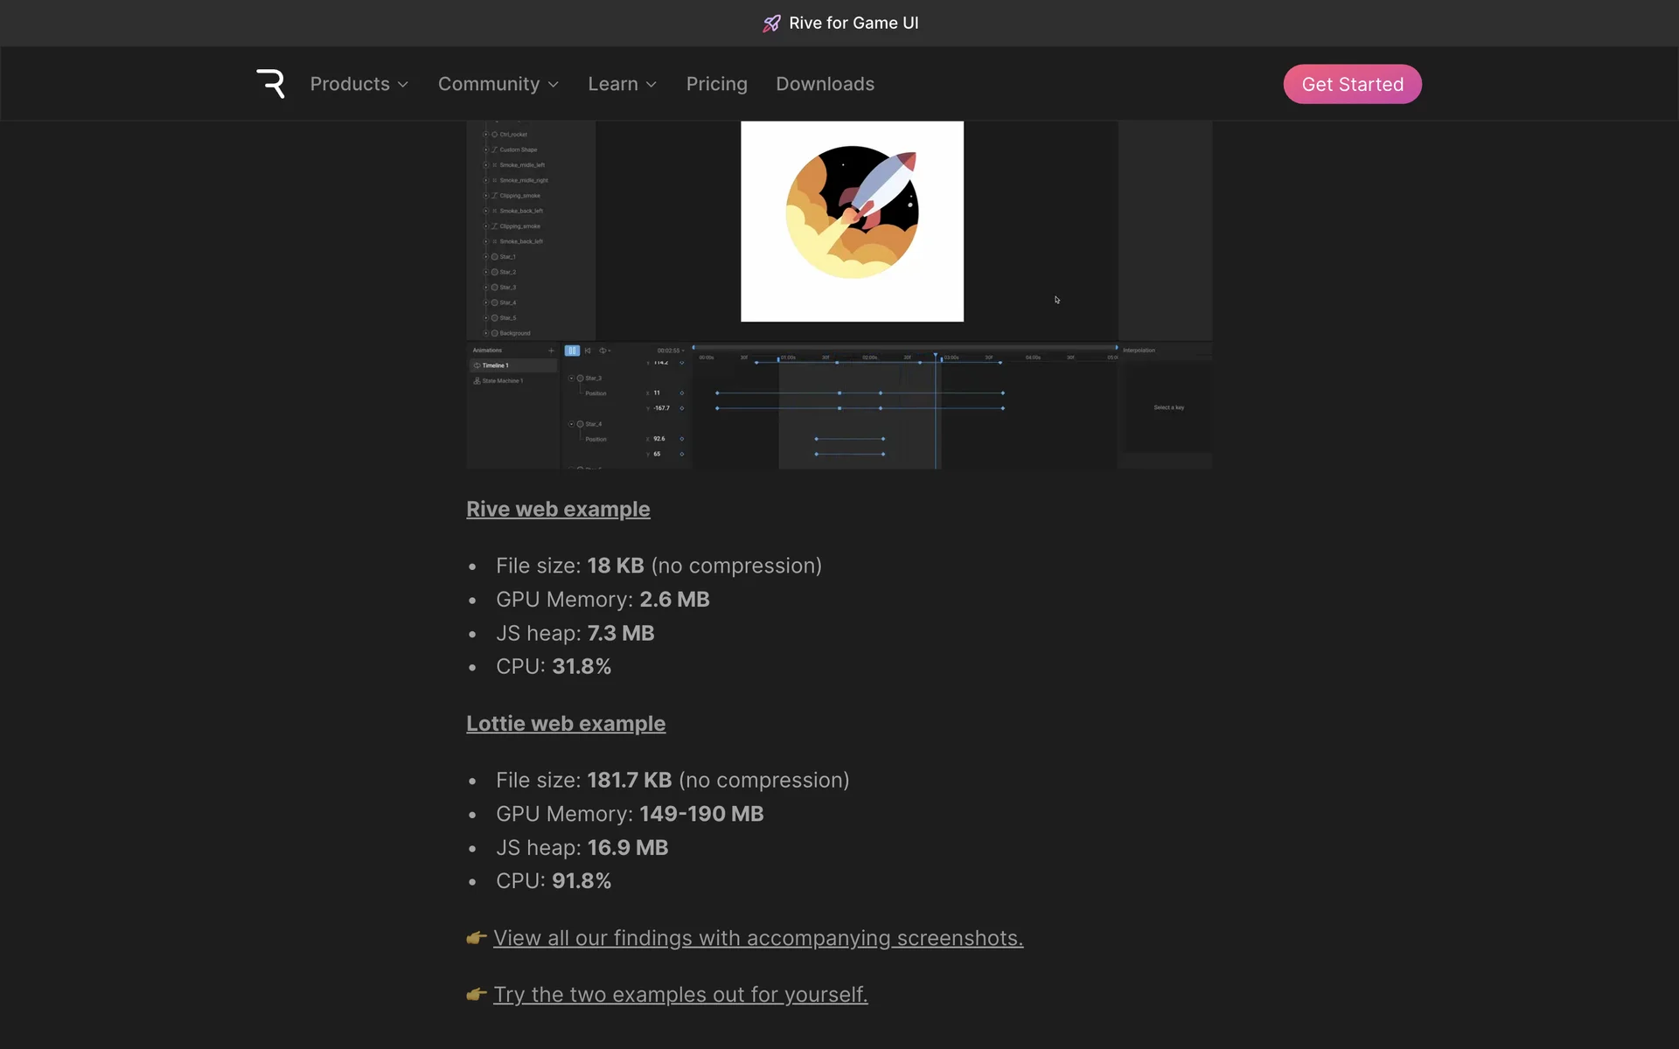This screenshot has height=1049, width=1679.
Task: Open the Products dropdown menu
Action: (359, 84)
